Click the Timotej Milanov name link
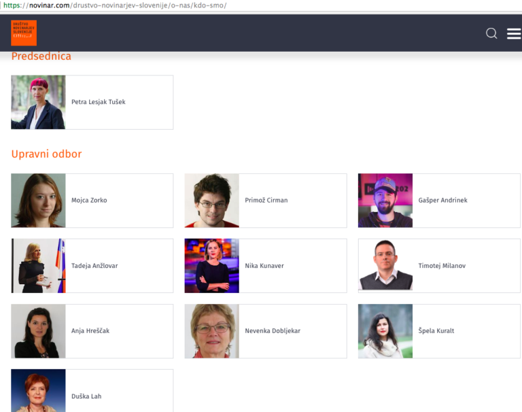Viewport: 522px width, 412px height. coord(442,266)
